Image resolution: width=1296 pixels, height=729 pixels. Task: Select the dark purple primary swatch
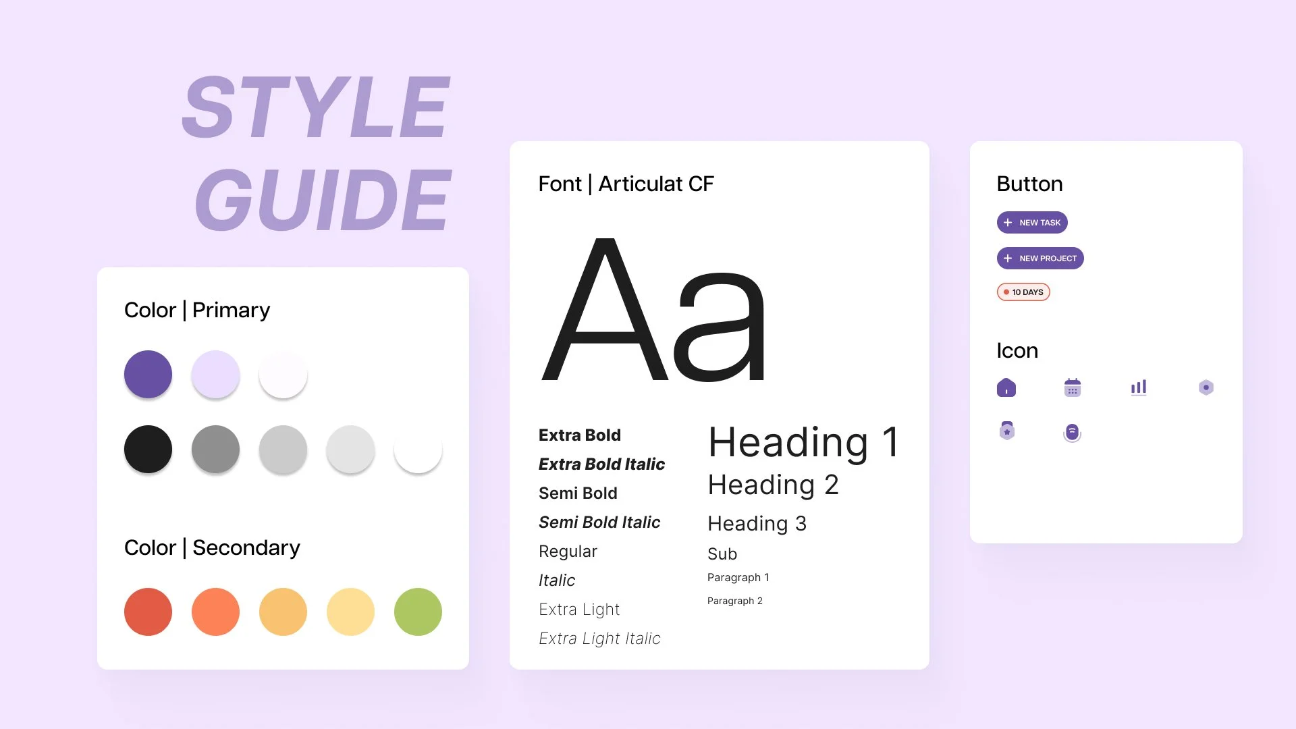coord(148,374)
